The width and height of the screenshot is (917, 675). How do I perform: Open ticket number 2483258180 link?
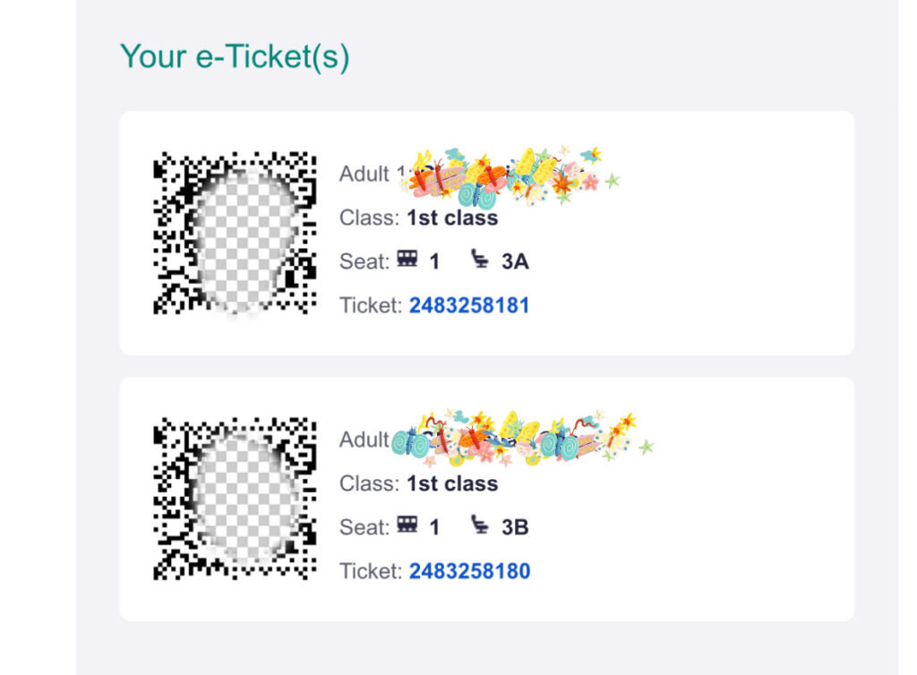coord(469,571)
